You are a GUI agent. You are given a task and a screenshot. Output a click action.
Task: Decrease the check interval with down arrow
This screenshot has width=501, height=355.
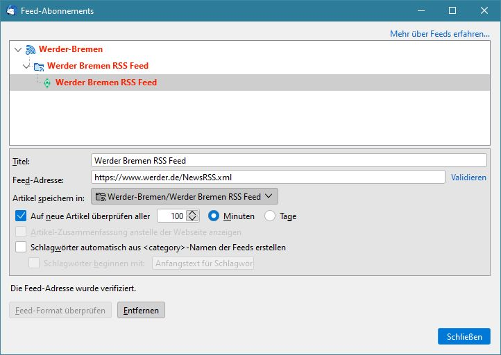click(x=192, y=219)
